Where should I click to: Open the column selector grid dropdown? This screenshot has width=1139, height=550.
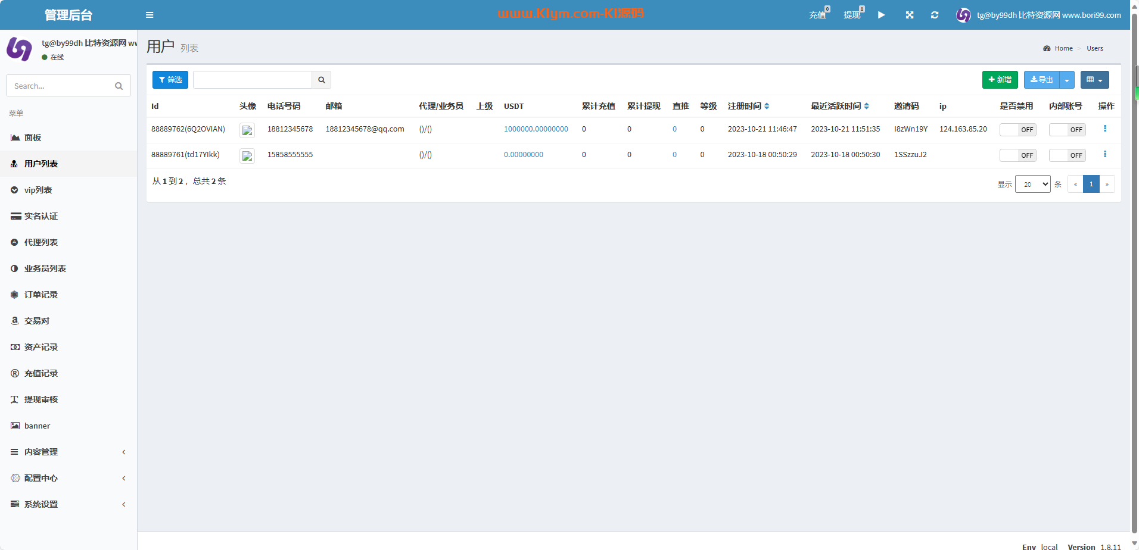pos(1094,80)
